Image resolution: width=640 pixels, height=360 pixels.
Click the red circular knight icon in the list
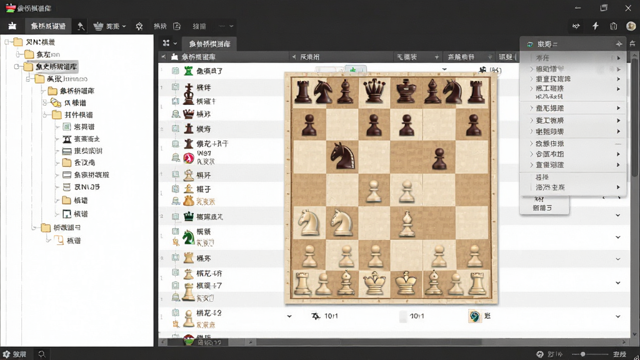coord(188,157)
